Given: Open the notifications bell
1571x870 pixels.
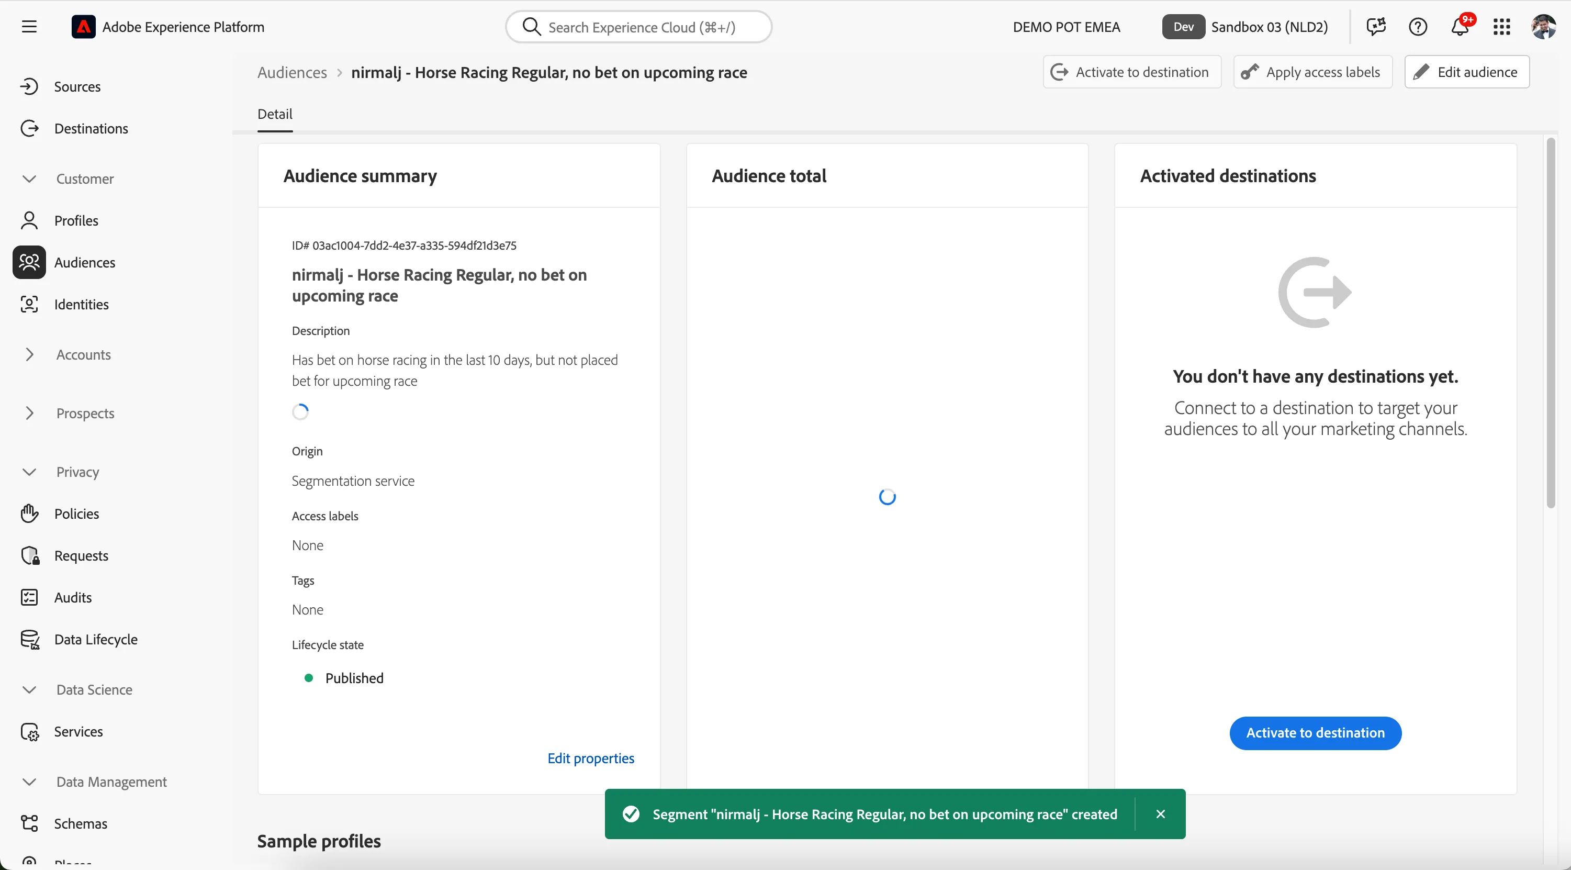Looking at the screenshot, I should coord(1461,26).
